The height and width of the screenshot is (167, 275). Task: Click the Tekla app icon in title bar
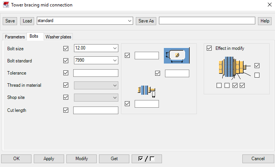tap(5, 5)
